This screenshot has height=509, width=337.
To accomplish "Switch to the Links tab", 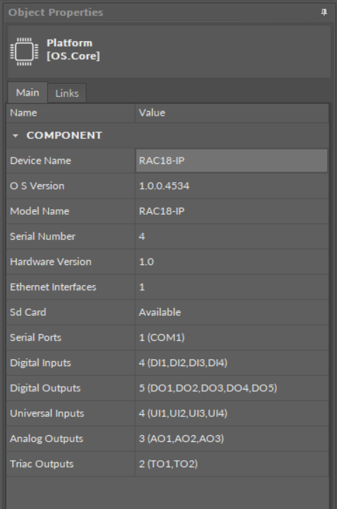I will click(67, 93).
